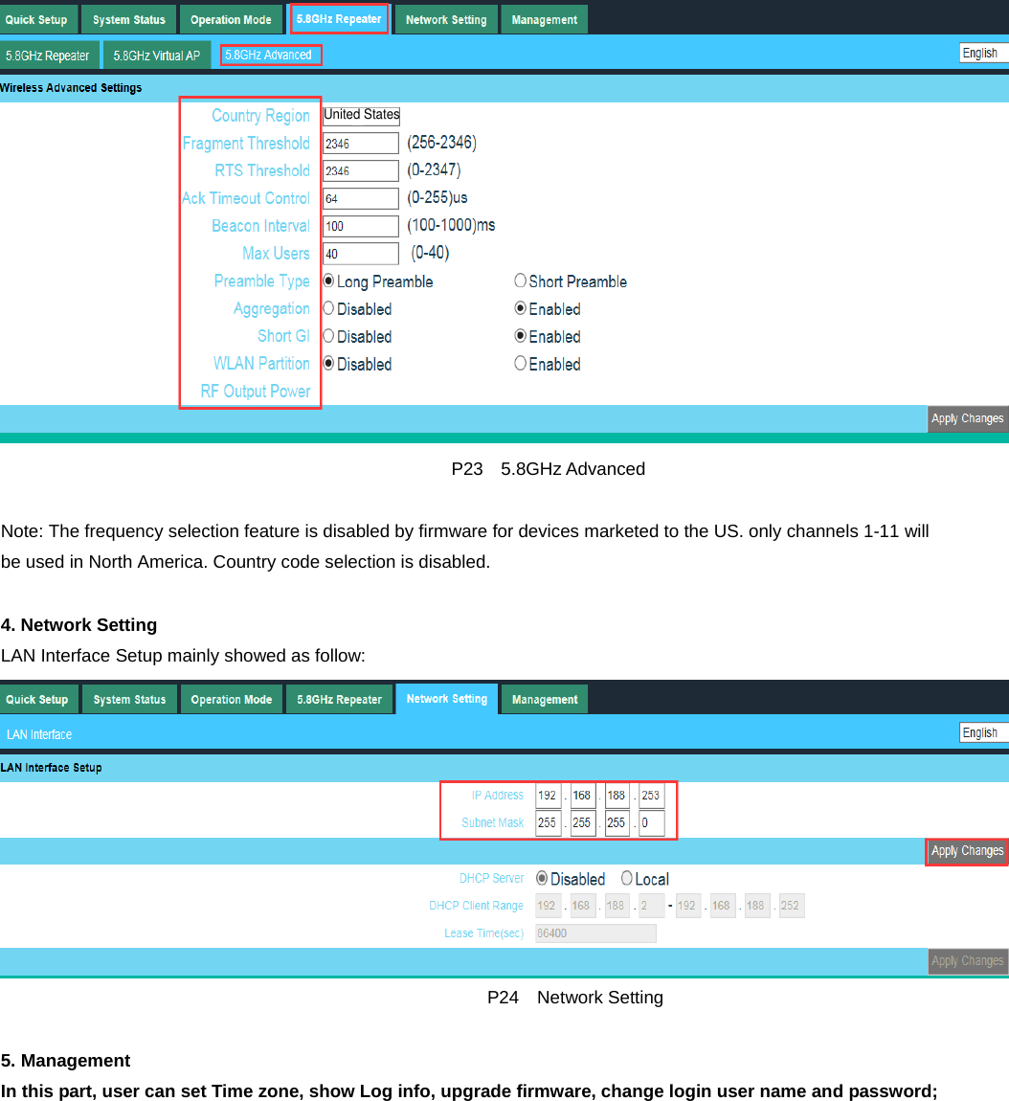Set Aggregation to Disabled
The image size is (1009, 1101).
pyautogui.click(x=328, y=308)
